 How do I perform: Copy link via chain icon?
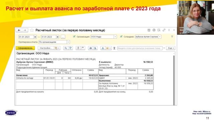pyautogui.click(x=164, y=30)
